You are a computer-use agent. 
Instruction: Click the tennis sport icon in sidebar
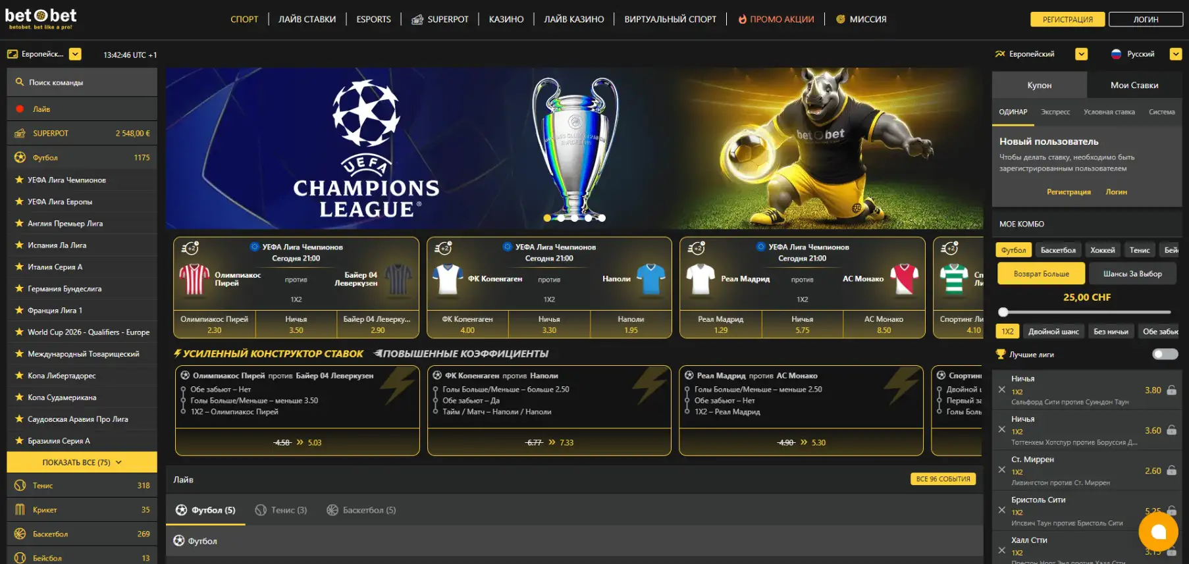(20, 486)
